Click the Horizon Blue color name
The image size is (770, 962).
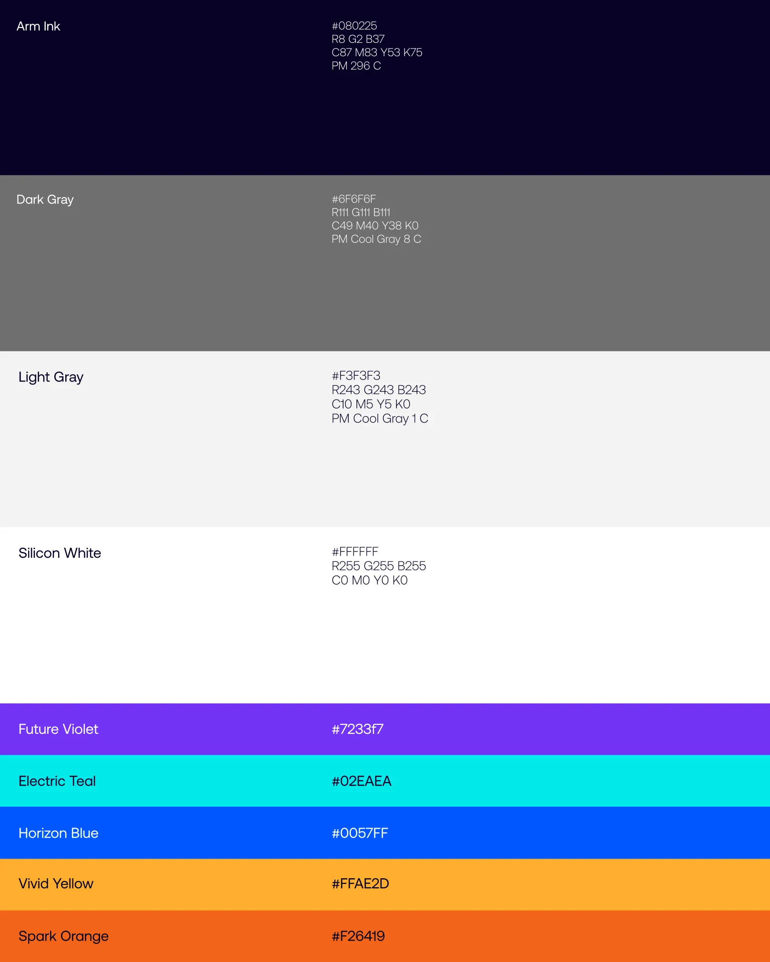click(x=58, y=833)
